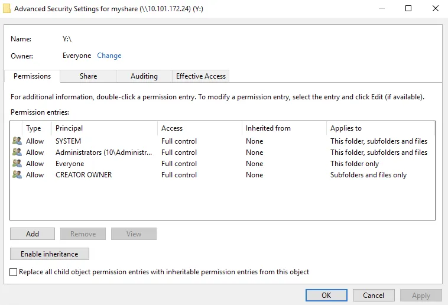Click the user-group icon beside CREATOR OWNER entry
Image resolution: width=448 pixels, height=305 pixels.
[17, 175]
